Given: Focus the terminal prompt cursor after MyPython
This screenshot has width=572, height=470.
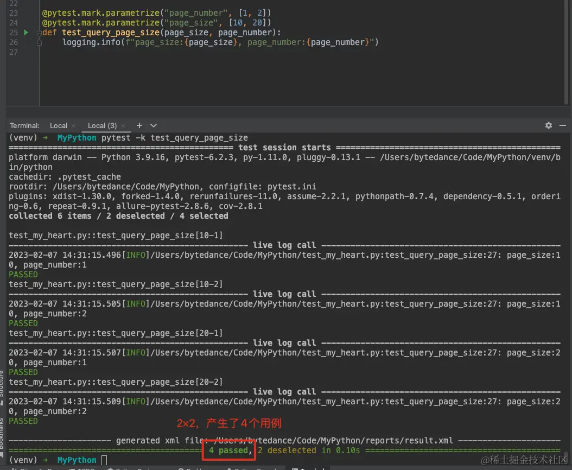Looking at the screenshot, I should point(104,460).
